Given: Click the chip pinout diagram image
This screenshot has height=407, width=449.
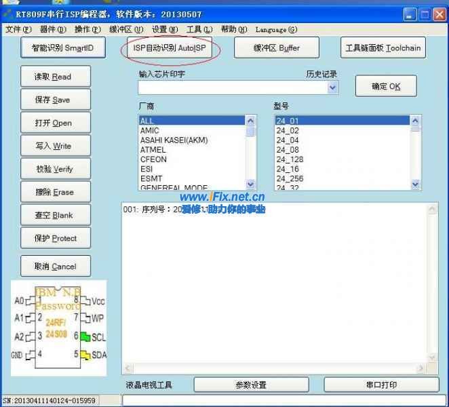Looking at the screenshot, I should pyautogui.click(x=60, y=327).
